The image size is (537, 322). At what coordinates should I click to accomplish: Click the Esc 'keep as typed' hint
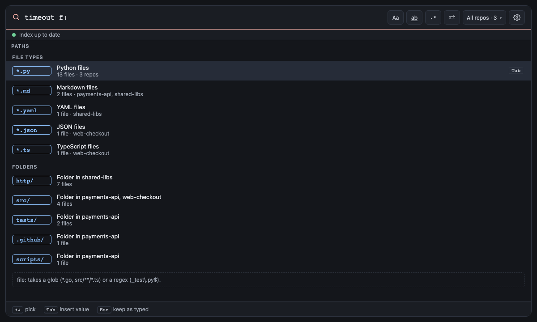(123, 309)
